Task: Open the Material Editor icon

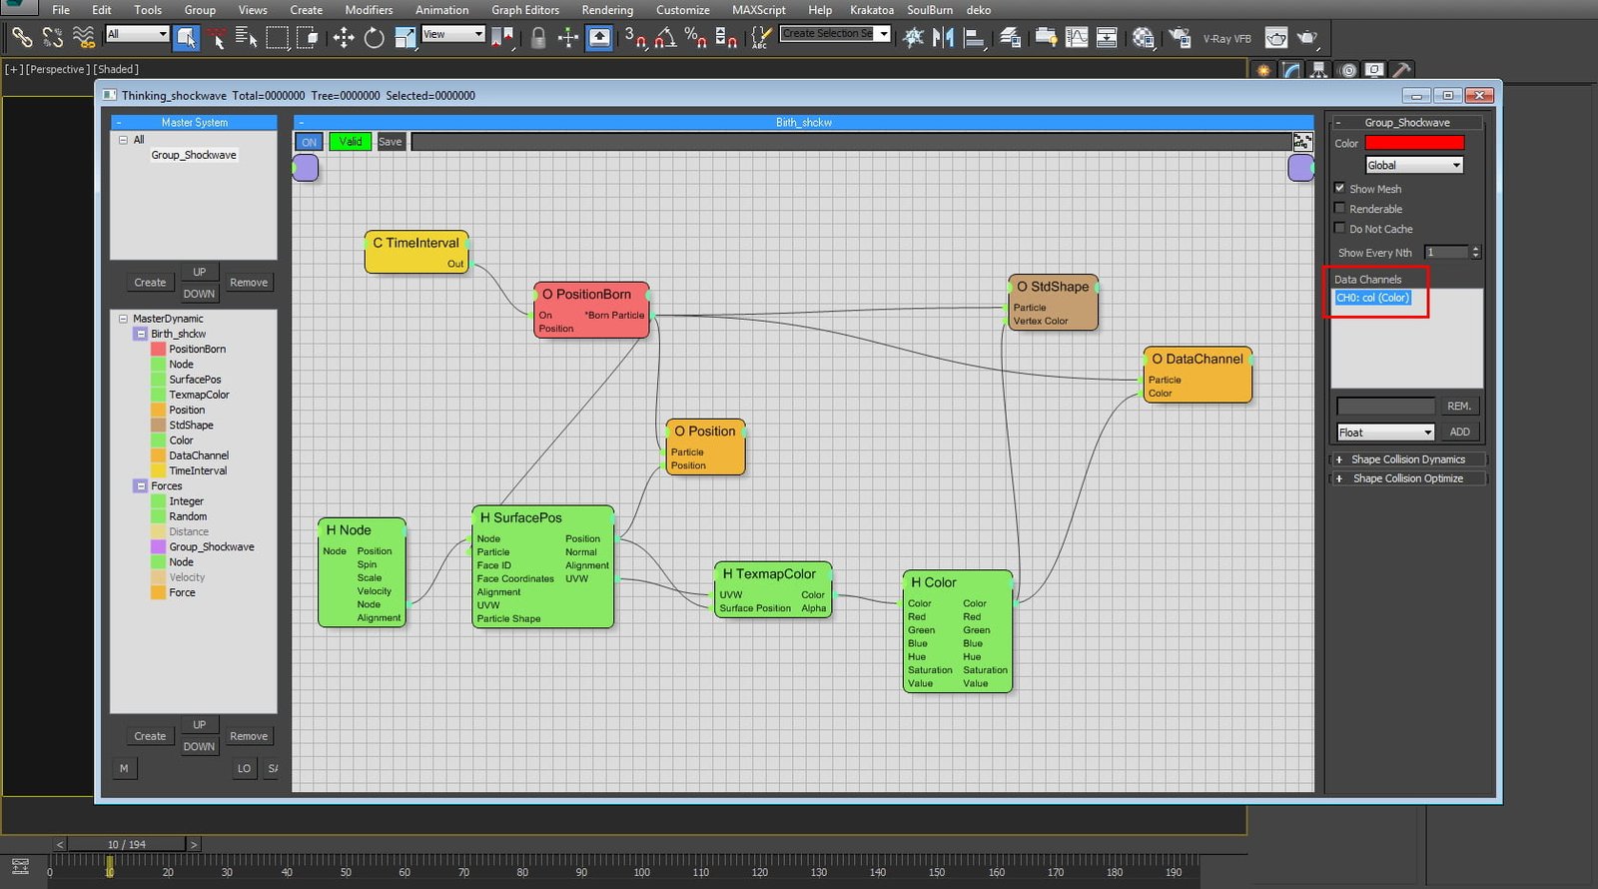Action: pos(1143,38)
